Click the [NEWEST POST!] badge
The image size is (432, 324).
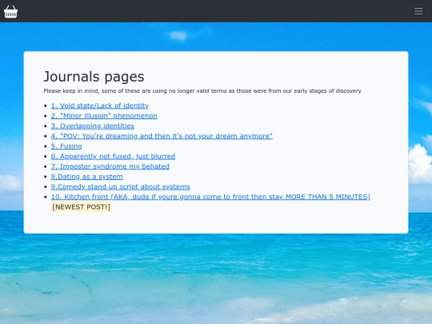click(x=82, y=207)
